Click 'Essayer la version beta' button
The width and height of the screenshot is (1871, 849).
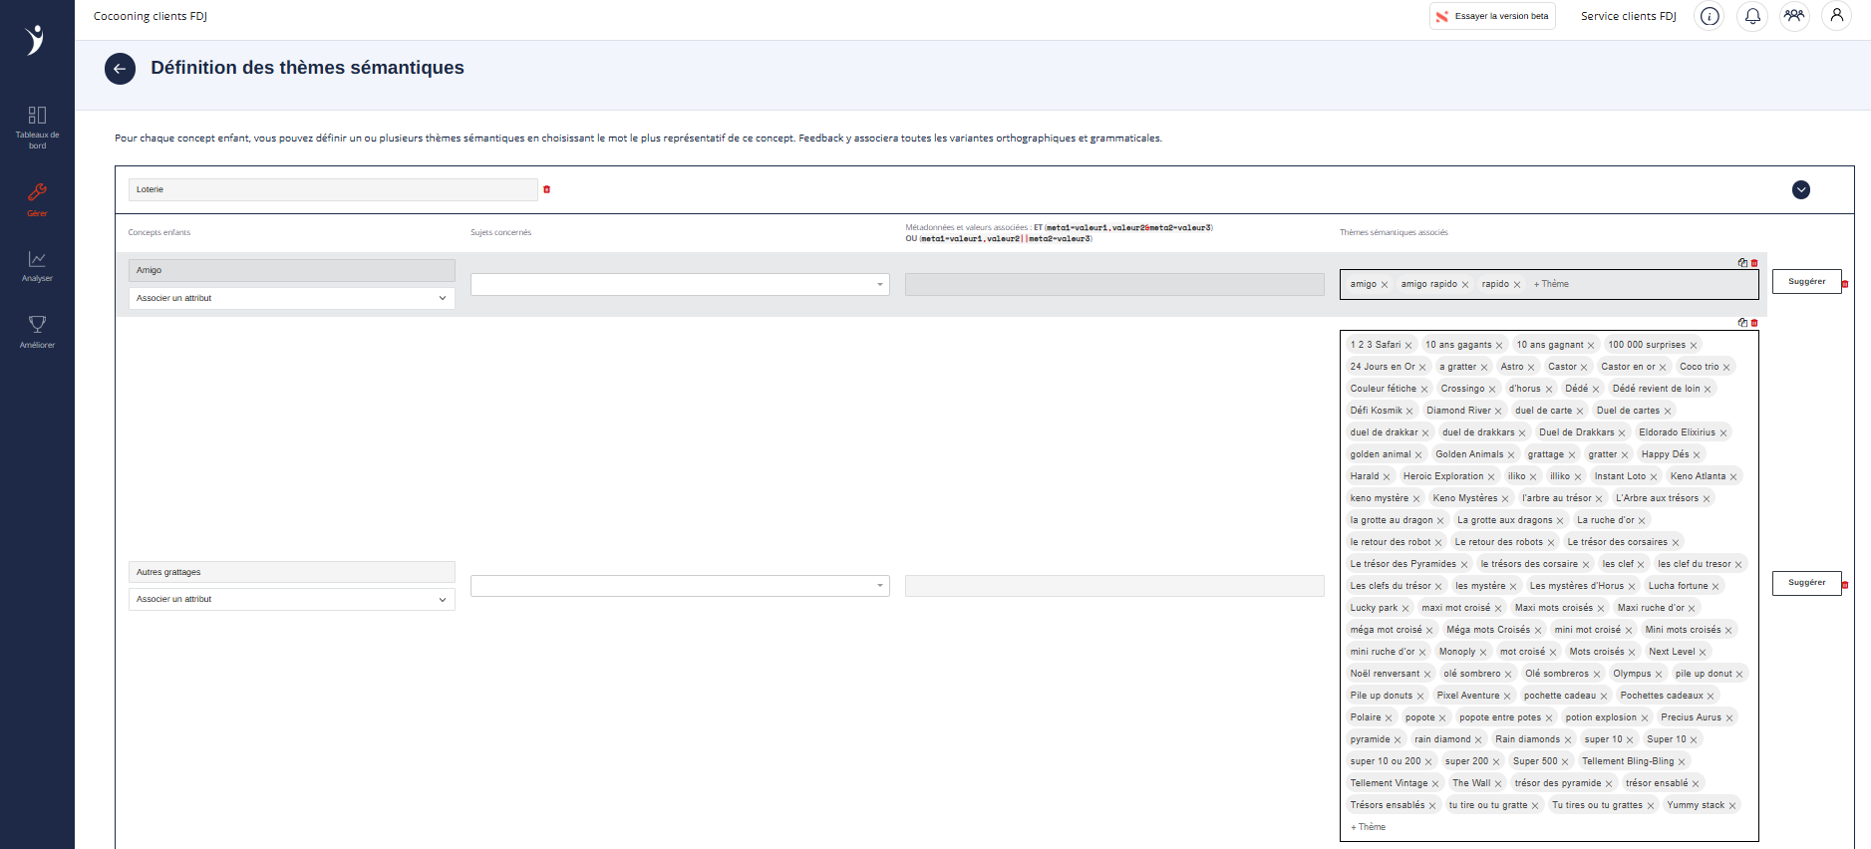(x=1492, y=16)
